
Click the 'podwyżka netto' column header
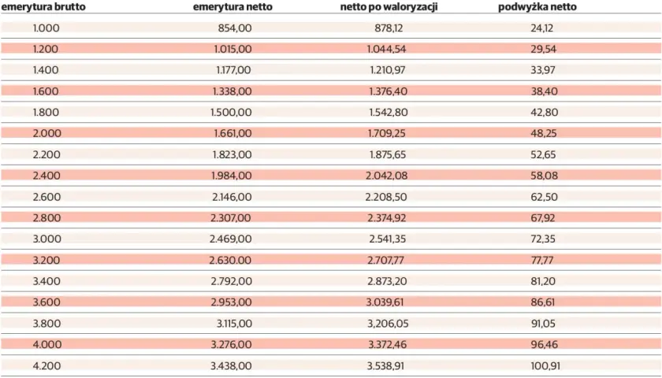[537, 7]
